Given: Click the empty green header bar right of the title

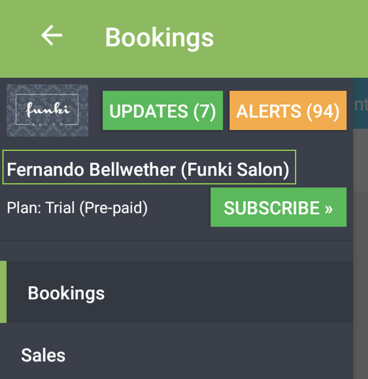Looking at the screenshot, I should pos(287,37).
